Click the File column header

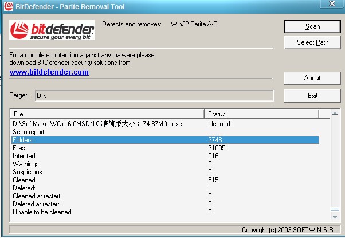[x=107, y=114]
